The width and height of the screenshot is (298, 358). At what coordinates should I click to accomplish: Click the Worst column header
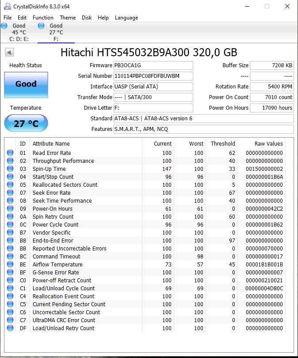coord(196,144)
